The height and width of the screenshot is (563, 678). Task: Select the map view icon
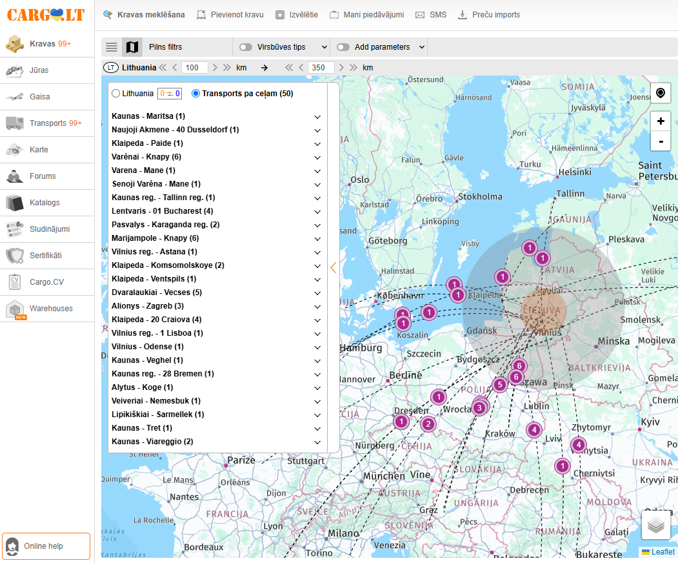[x=132, y=47]
